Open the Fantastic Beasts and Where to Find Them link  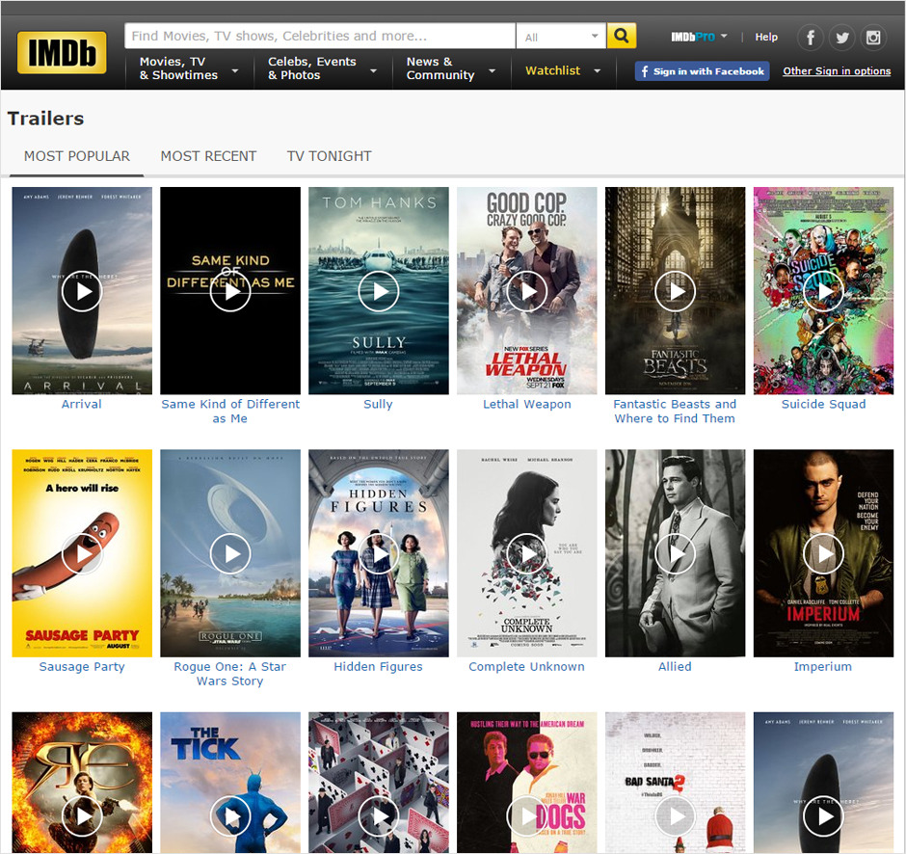tap(675, 412)
